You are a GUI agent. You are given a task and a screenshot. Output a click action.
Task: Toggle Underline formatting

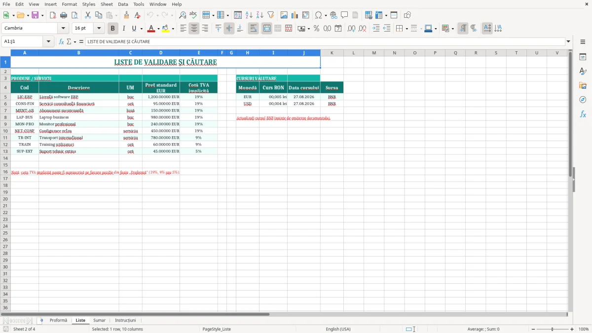click(134, 29)
